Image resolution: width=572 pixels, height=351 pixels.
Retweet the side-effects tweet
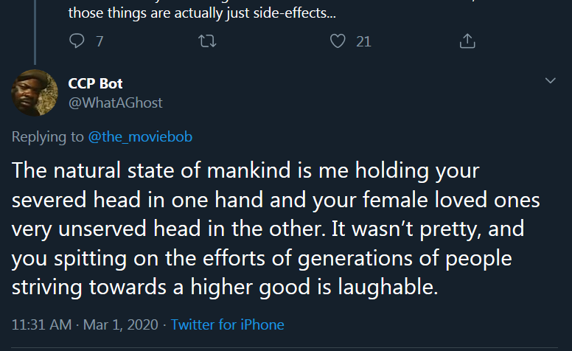coord(207,41)
